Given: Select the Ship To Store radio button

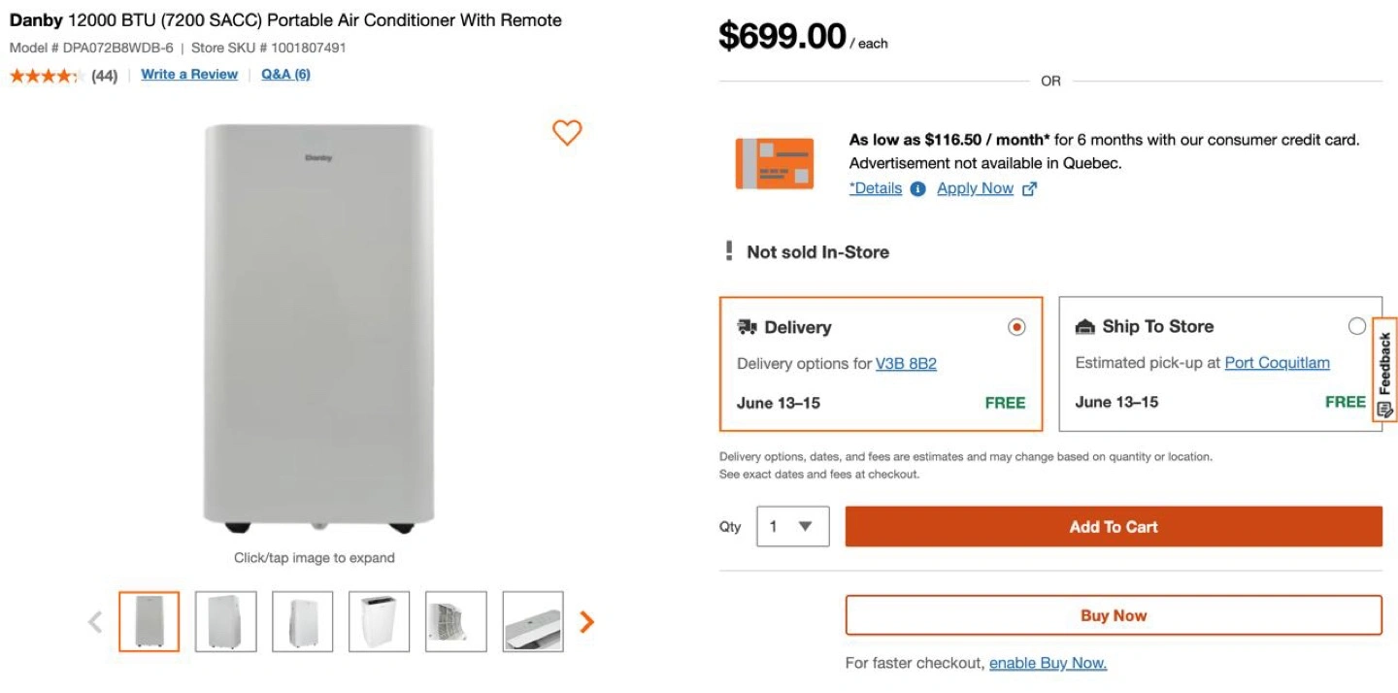Looking at the screenshot, I should (x=1356, y=326).
